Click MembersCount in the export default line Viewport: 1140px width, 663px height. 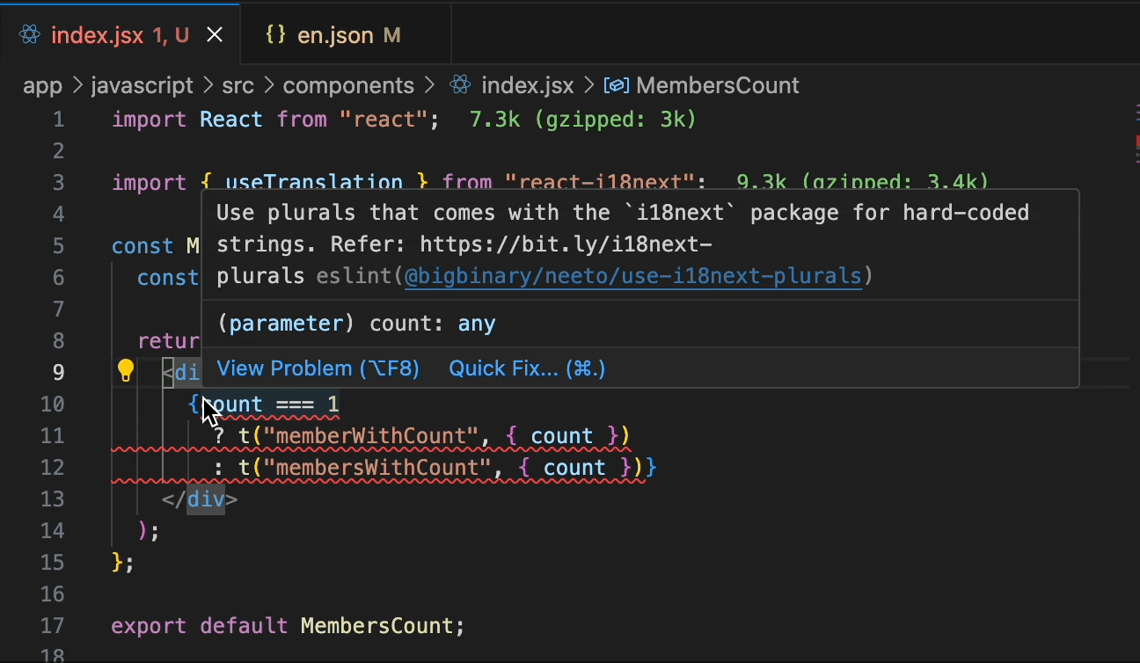pos(376,626)
